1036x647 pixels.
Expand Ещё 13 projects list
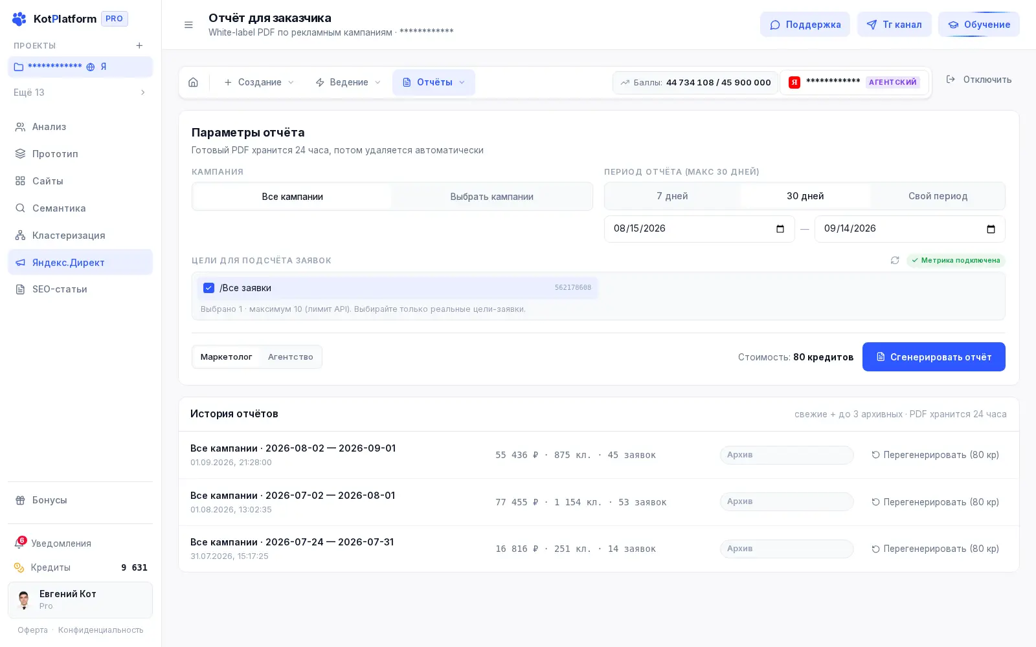pos(80,93)
